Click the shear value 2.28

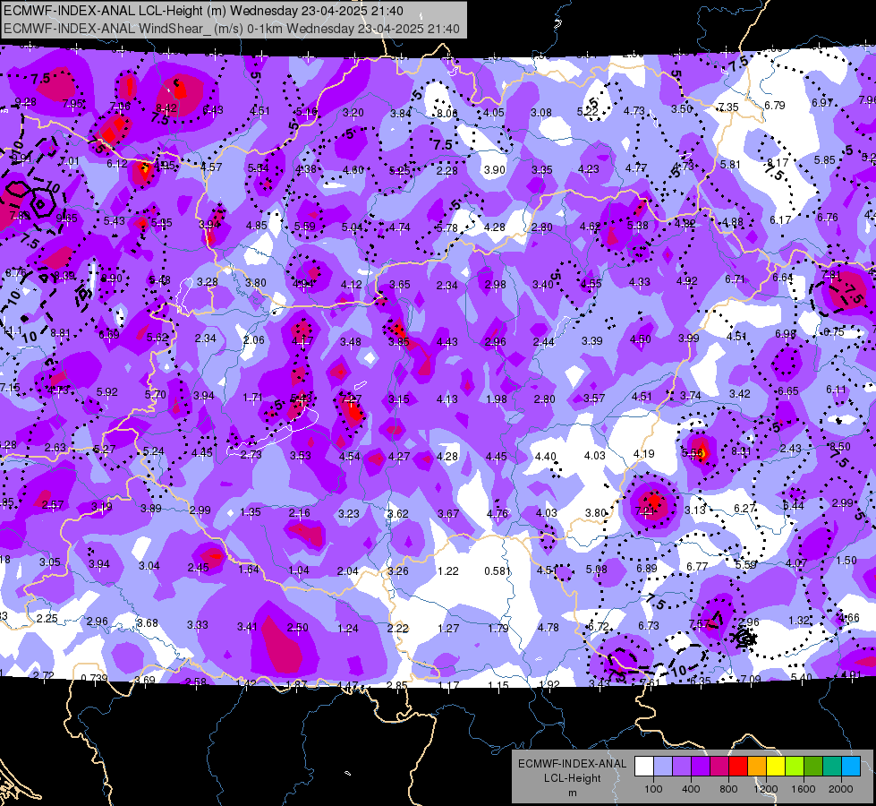pos(447,170)
